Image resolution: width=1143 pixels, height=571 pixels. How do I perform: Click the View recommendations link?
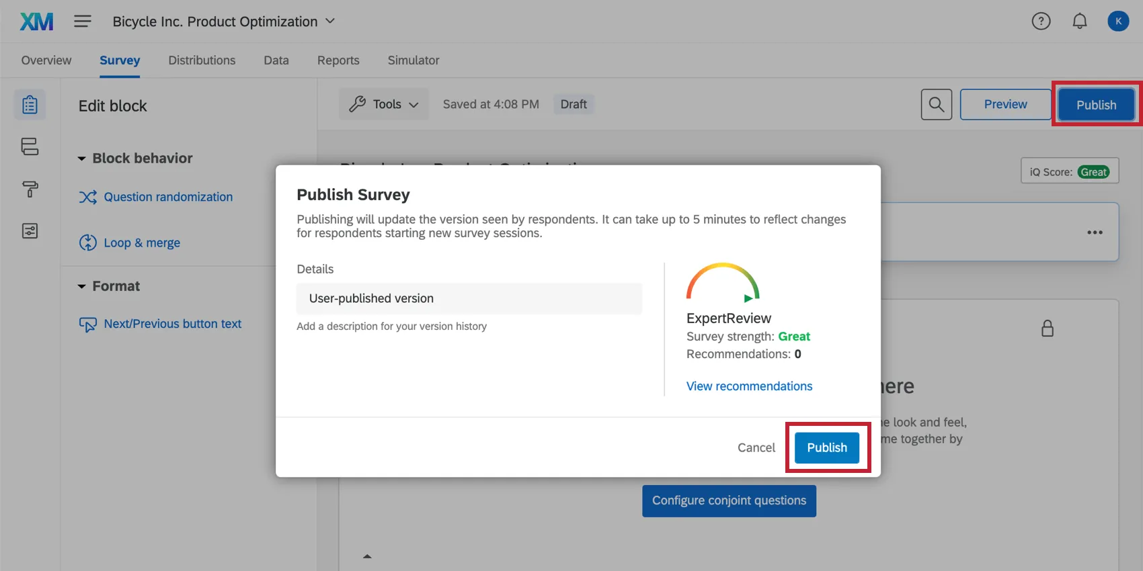pyautogui.click(x=749, y=386)
